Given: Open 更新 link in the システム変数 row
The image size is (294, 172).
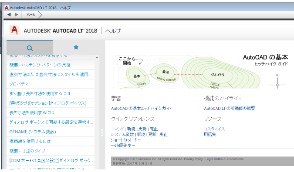Looking at the screenshot, I should [x=152, y=134].
